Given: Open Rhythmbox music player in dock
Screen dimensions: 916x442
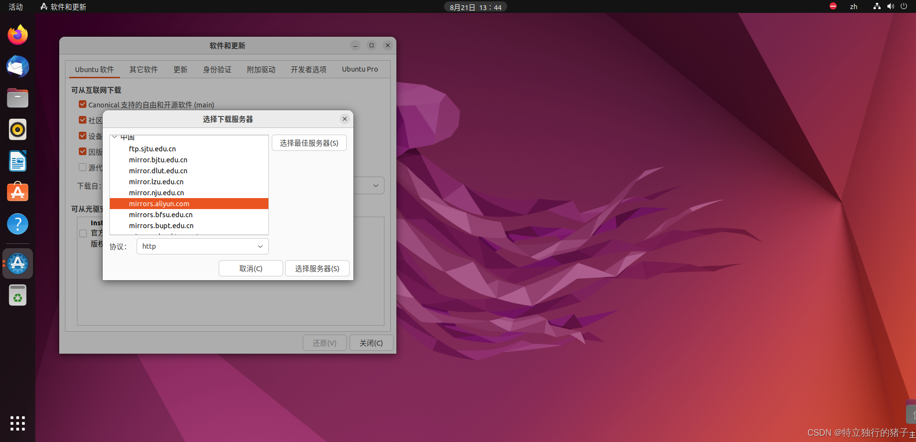Looking at the screenshot, I should click(x=18, y=129).
